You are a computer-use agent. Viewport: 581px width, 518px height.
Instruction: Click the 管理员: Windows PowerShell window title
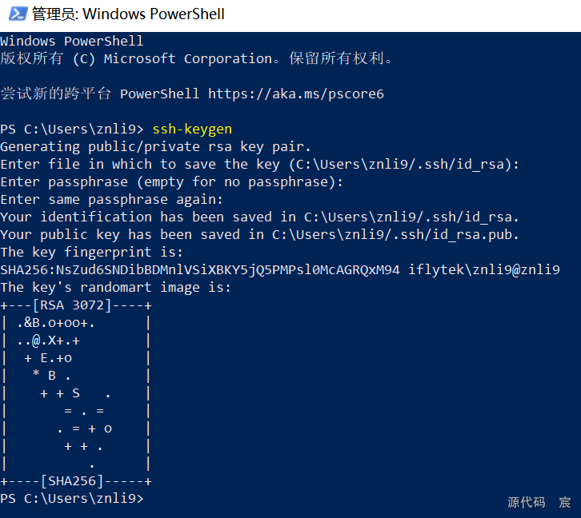click(x=128, y=14)
